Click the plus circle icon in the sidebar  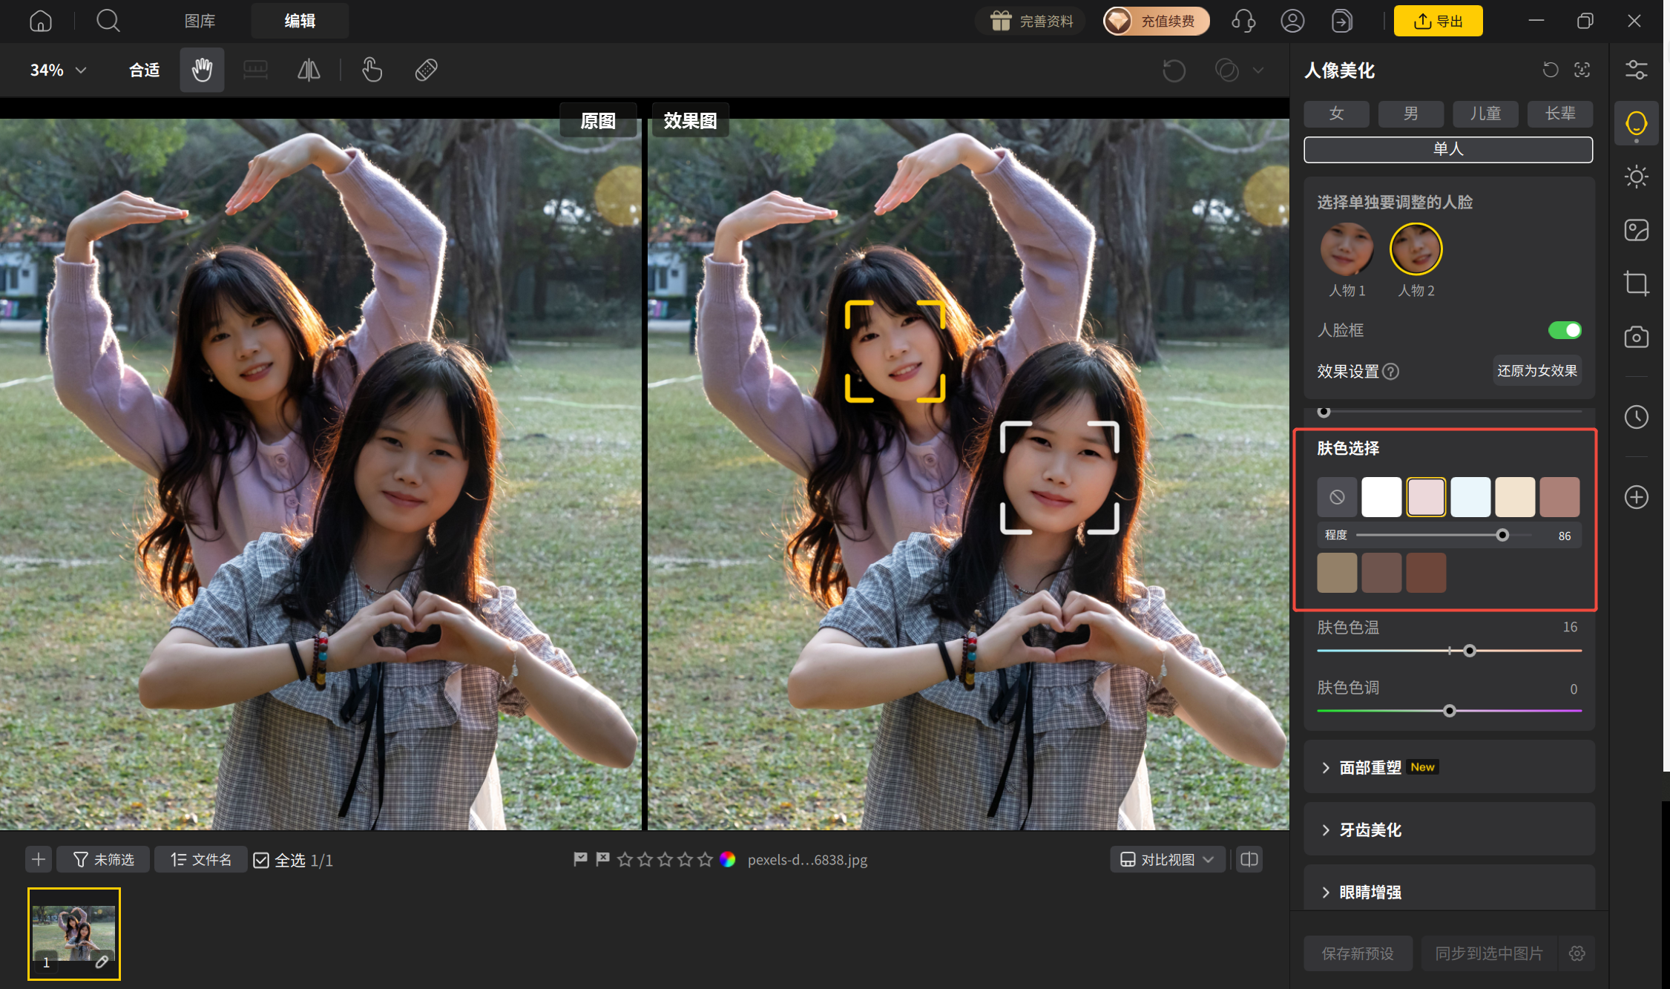click(1636, 497)
